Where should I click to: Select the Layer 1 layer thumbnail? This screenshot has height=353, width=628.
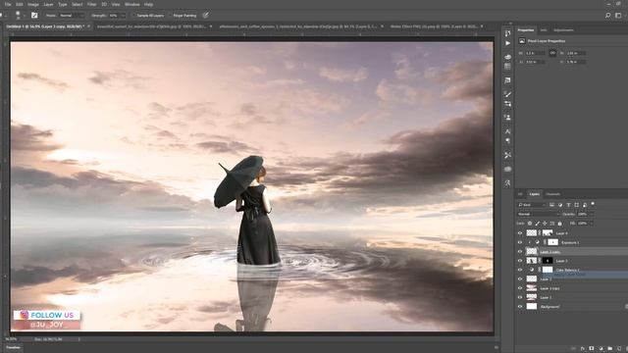click(532, 297)
